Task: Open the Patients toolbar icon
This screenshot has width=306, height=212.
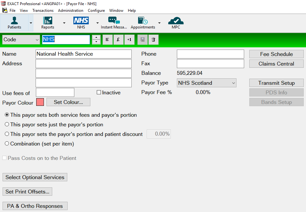Action: (x=14, y=23)
